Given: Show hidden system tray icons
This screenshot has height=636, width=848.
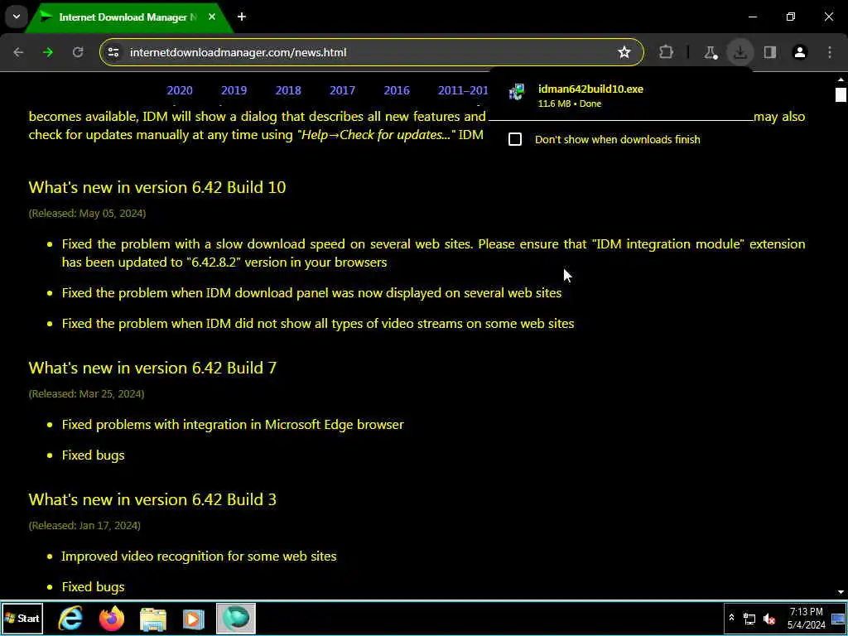Looking at the screenshot, I should click(x=731, y=618).
